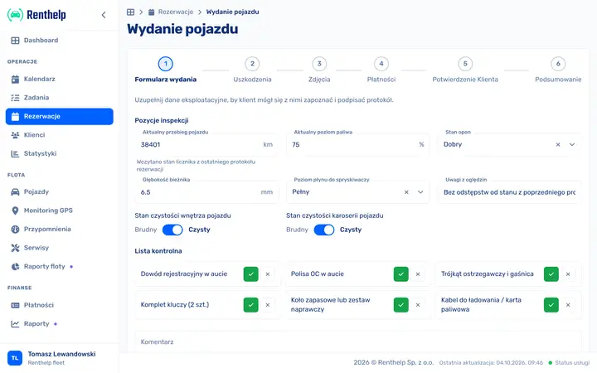Click the Uwagi z oględzin field
The height and width of the screenshot is (373, 597).
pos(509,192)
